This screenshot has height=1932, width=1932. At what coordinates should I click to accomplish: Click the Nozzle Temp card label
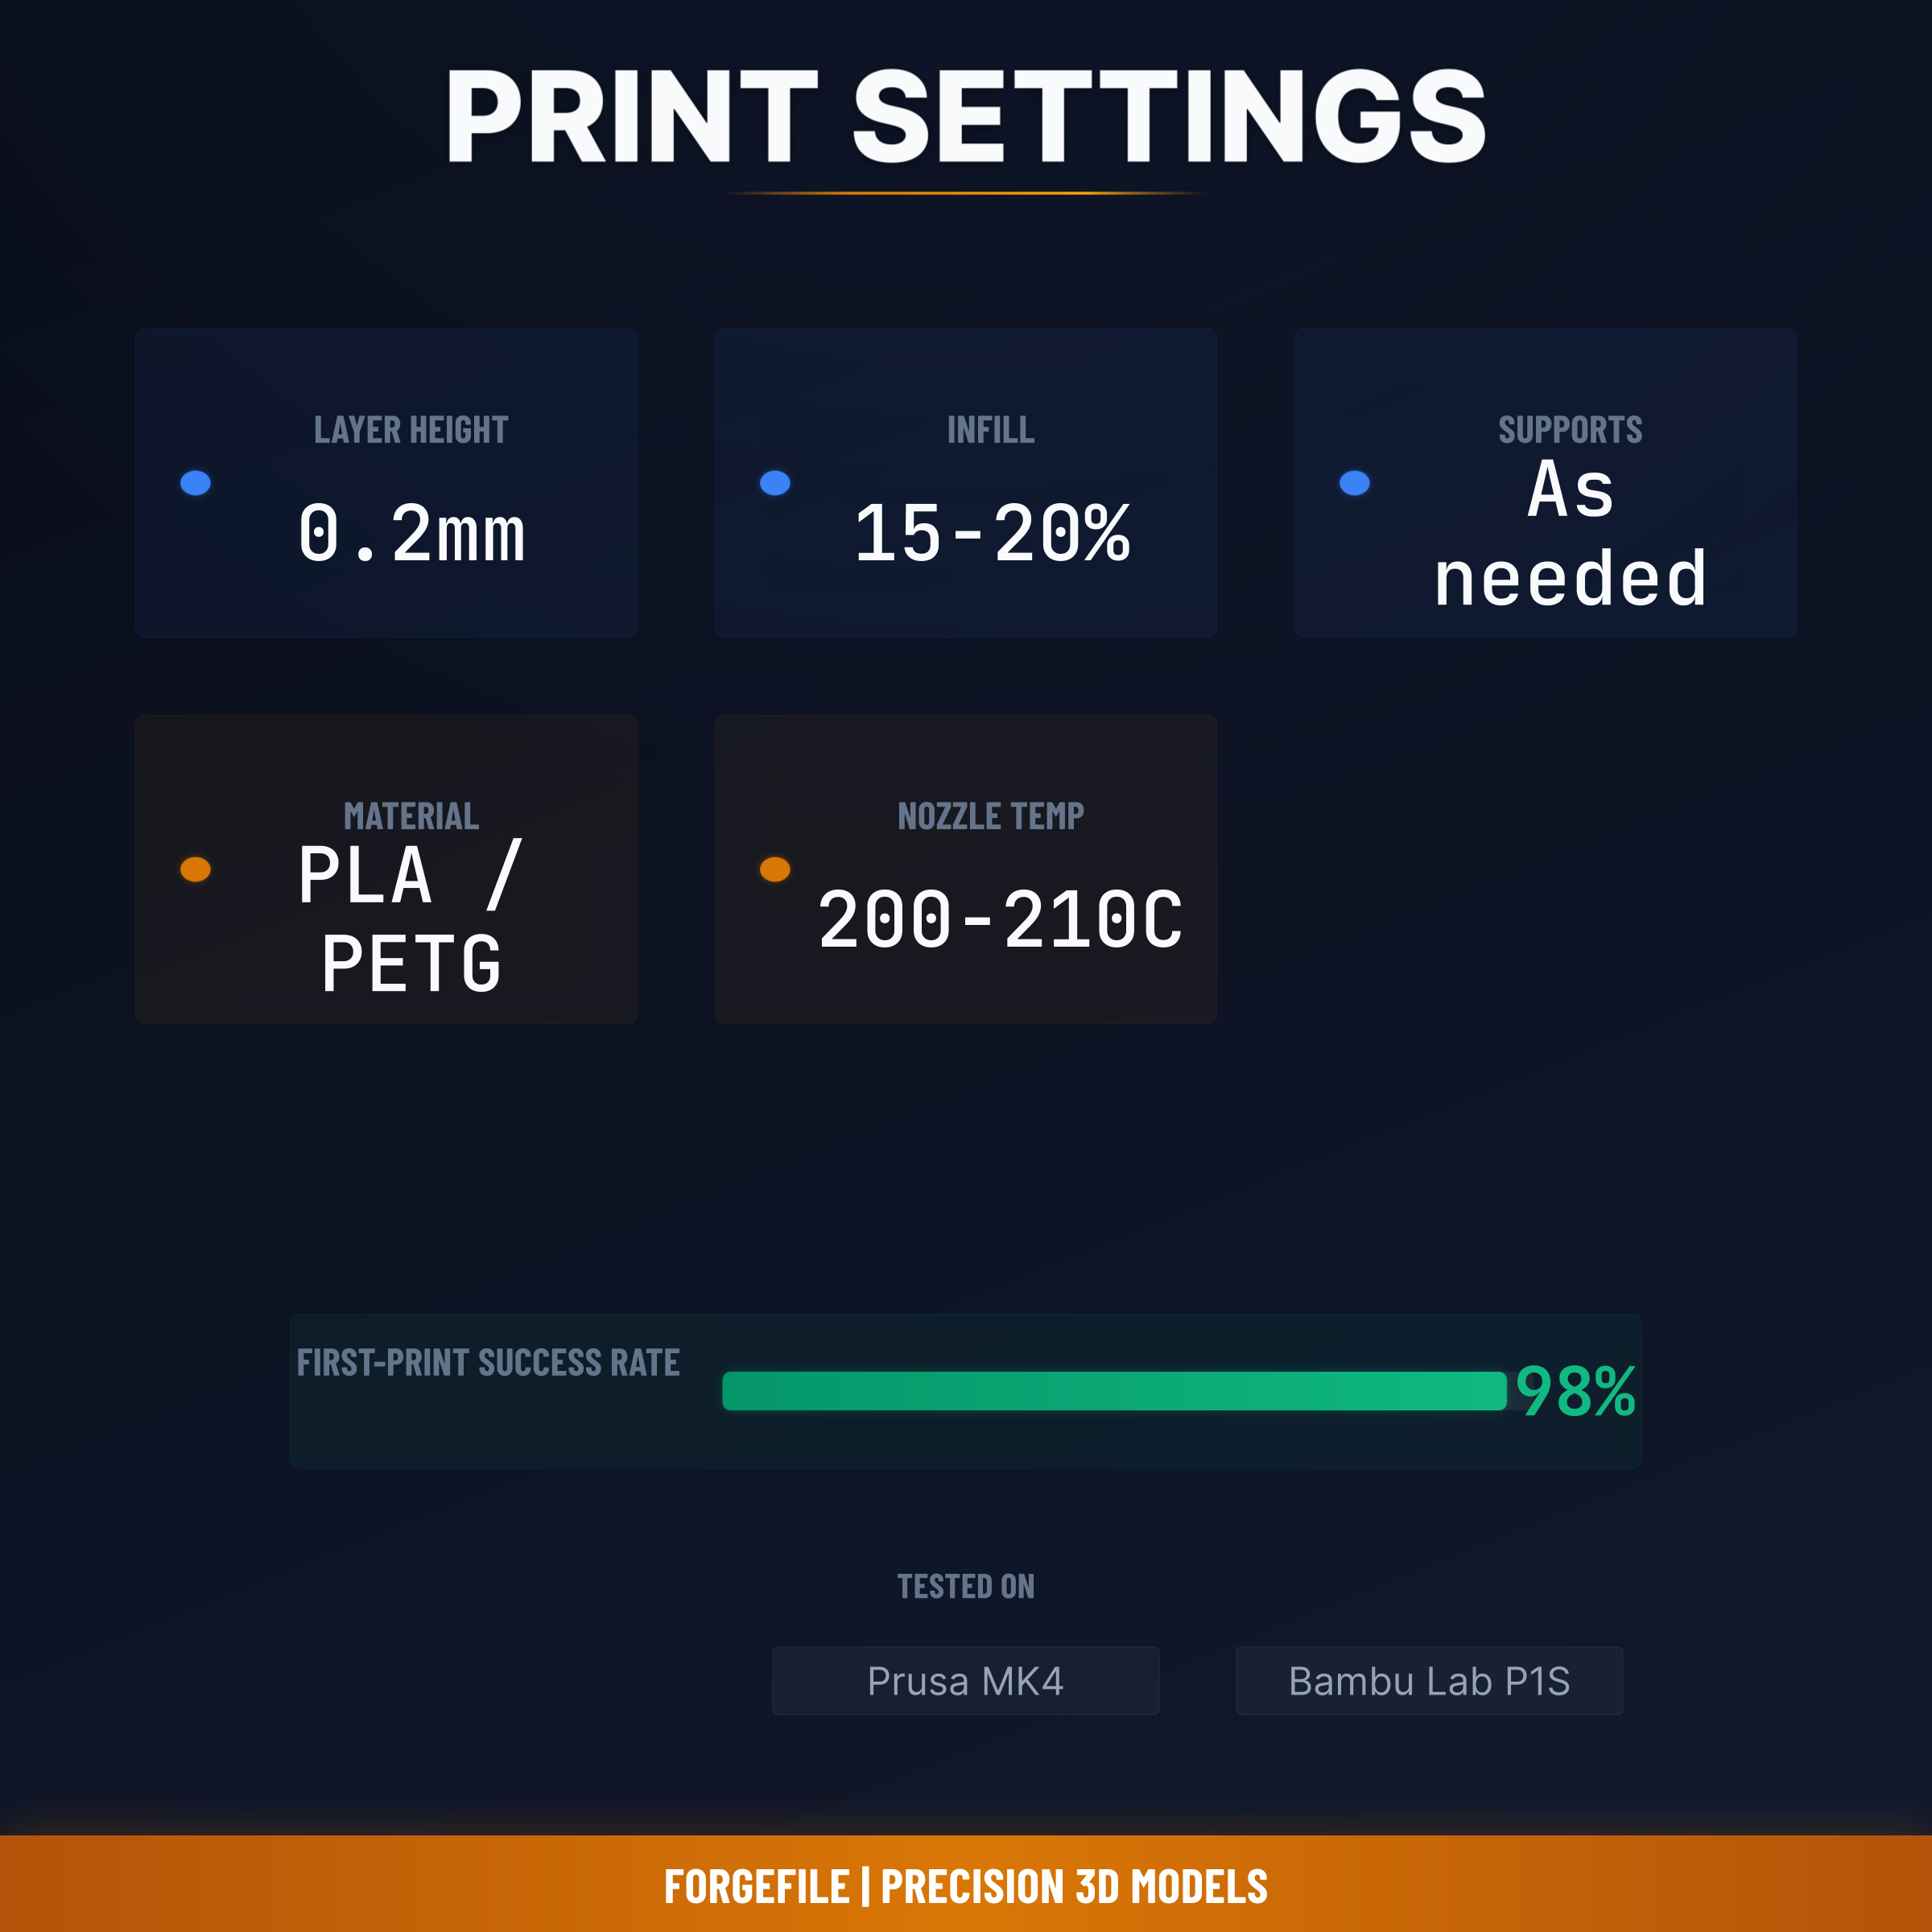tap(991, 816)
